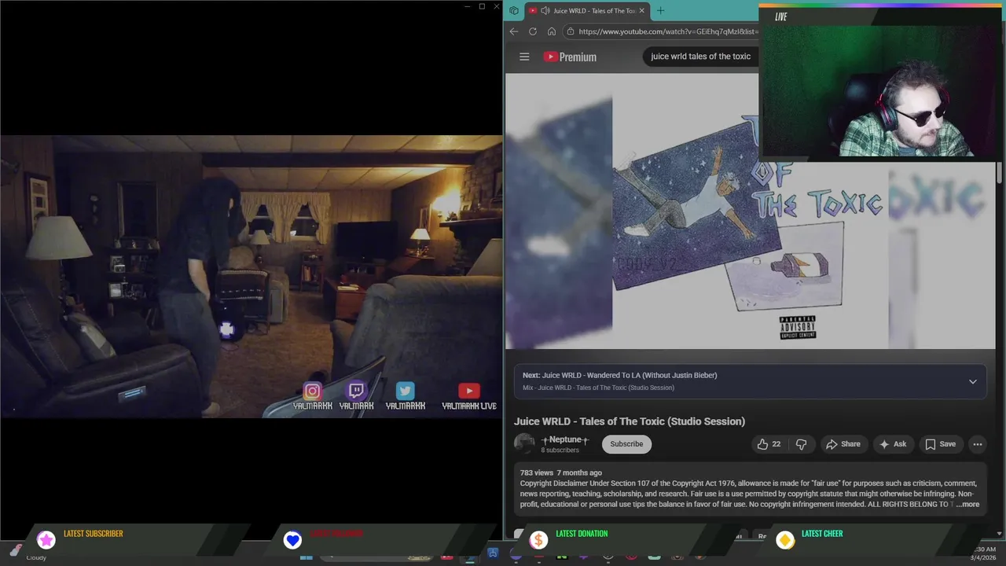Open the more actions ellipsis menu
The height and width of the screenshot is (566, 1006).
[x=978, y=444]
